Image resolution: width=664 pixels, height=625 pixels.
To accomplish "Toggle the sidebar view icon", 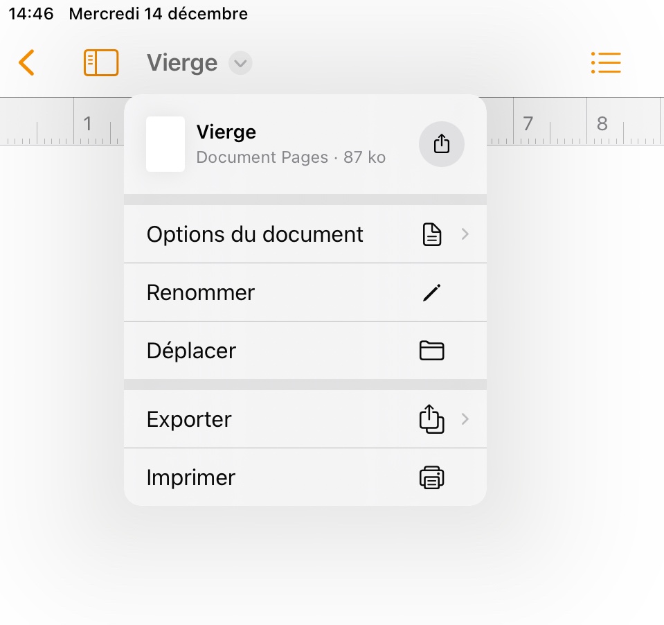I will click(101, 62).
